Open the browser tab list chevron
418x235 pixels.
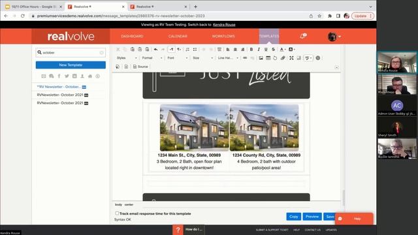[370, 7]
